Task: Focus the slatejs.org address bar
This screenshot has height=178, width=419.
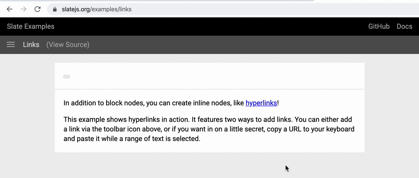Action: (233, 9)
